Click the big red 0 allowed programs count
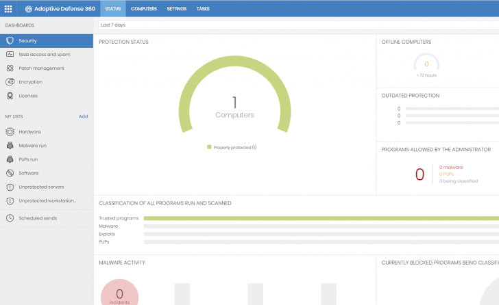Image resolution: width=499 pixels, height=305 pixels. [x=419, y=174]
